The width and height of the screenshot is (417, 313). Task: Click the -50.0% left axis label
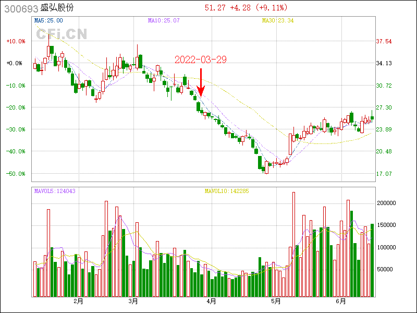point(16,174)
